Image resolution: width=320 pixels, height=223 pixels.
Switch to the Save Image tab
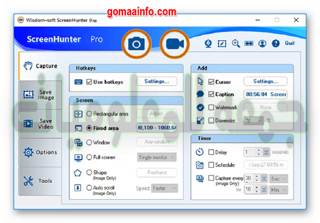(40, 94)
